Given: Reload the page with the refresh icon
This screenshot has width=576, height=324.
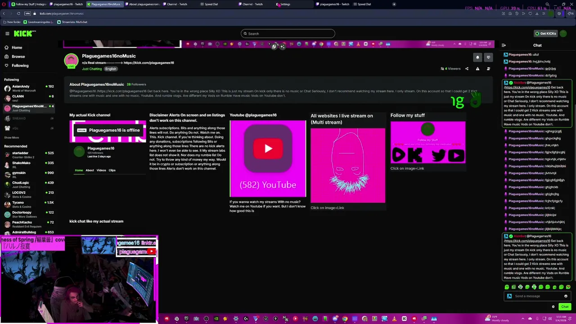Looking at the screenshot, I should (18, 13).
